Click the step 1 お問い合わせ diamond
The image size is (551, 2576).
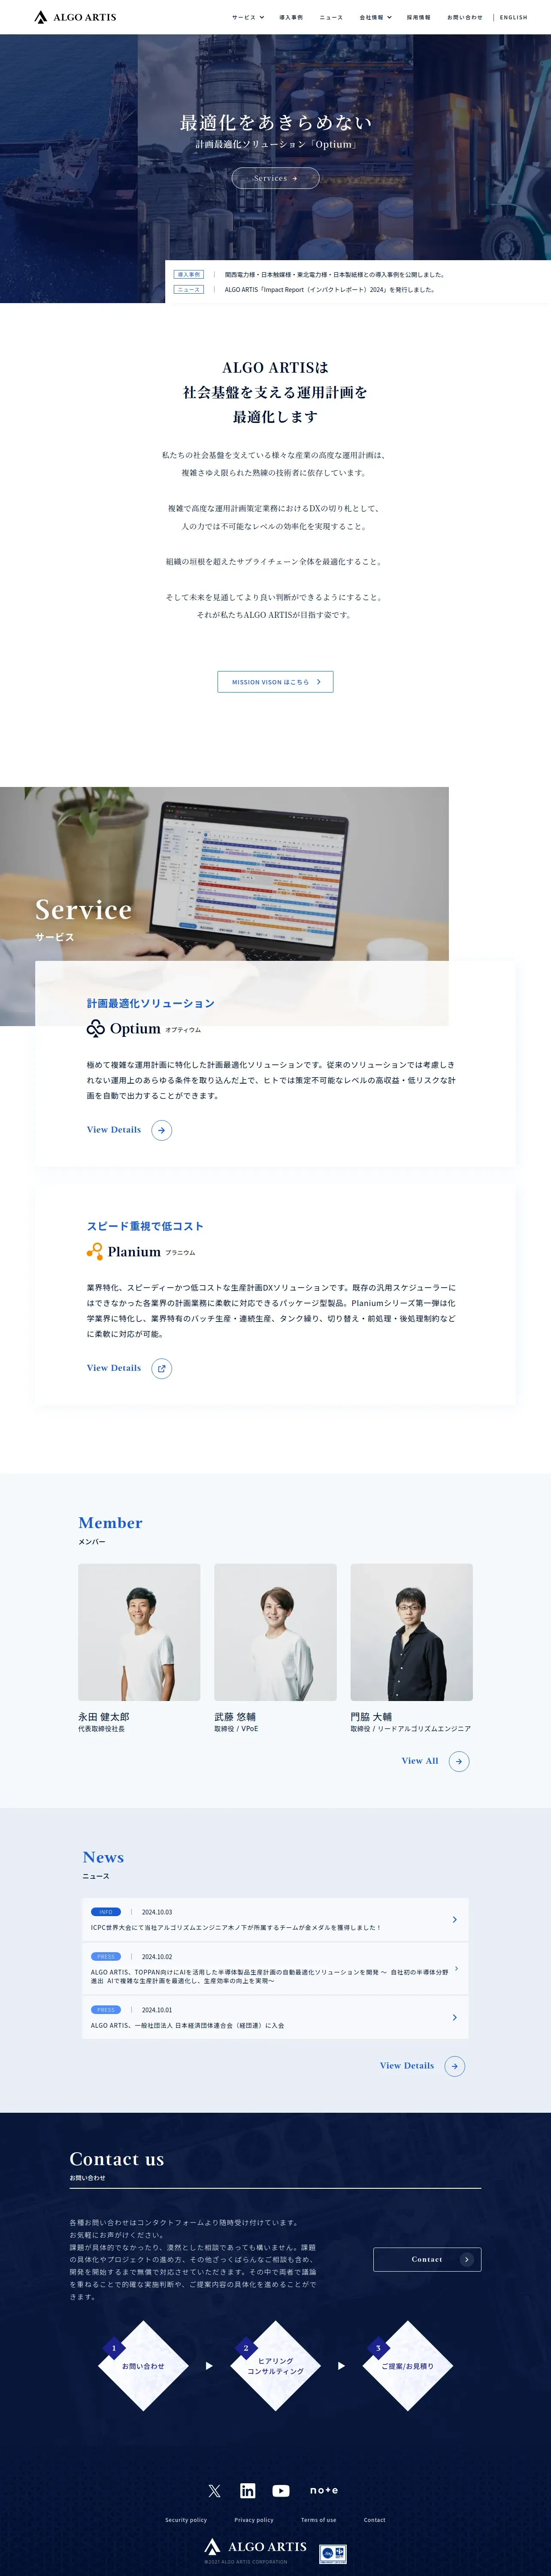pos(143,2365)
